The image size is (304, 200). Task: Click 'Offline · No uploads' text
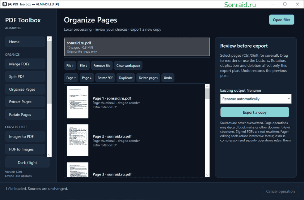tap(18, 176)
